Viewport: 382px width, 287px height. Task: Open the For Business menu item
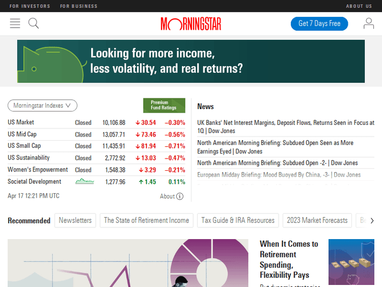click(78, 6)
